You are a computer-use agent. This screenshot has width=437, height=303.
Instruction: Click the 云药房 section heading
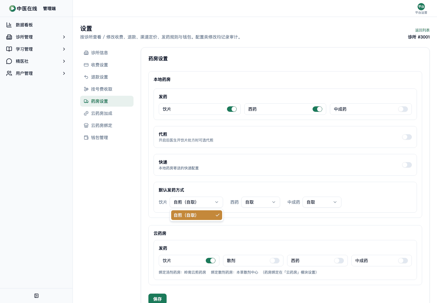coord(160,233)
